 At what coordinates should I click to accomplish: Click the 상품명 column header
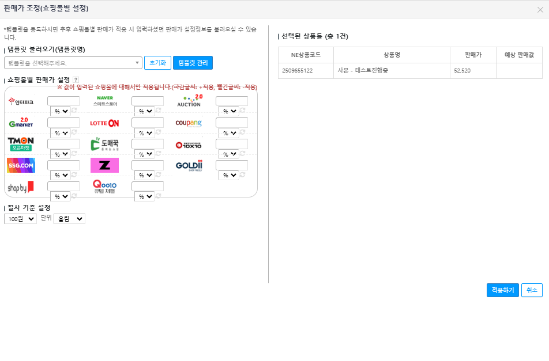click(392, 55)
